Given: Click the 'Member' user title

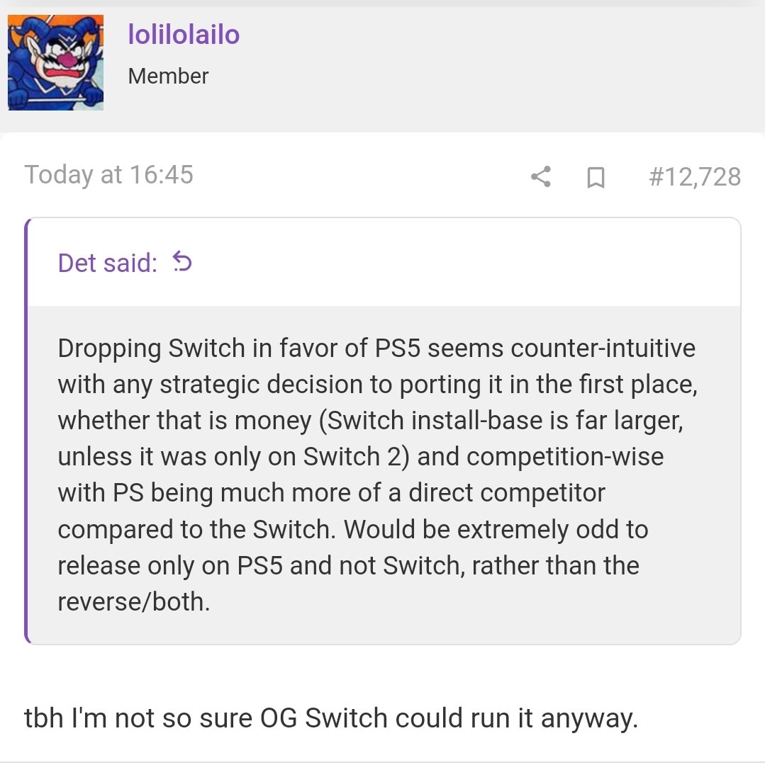Looking at the screenshot, I should click(168, 76).
